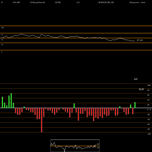Click the 50 level label on RSI axis
This screenshot has width=152, height=152.
(2, 40)
